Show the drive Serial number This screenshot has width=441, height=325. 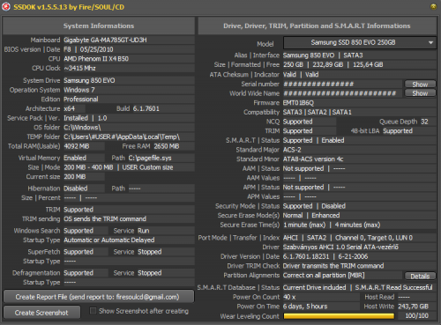420,85
